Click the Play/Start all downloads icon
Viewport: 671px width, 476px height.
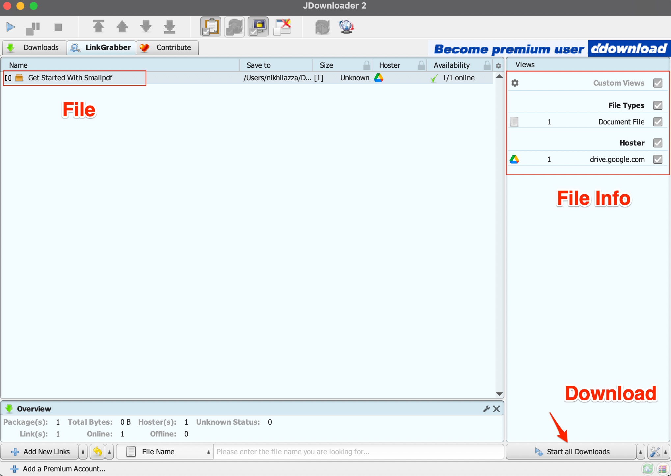tap(11, 26)
